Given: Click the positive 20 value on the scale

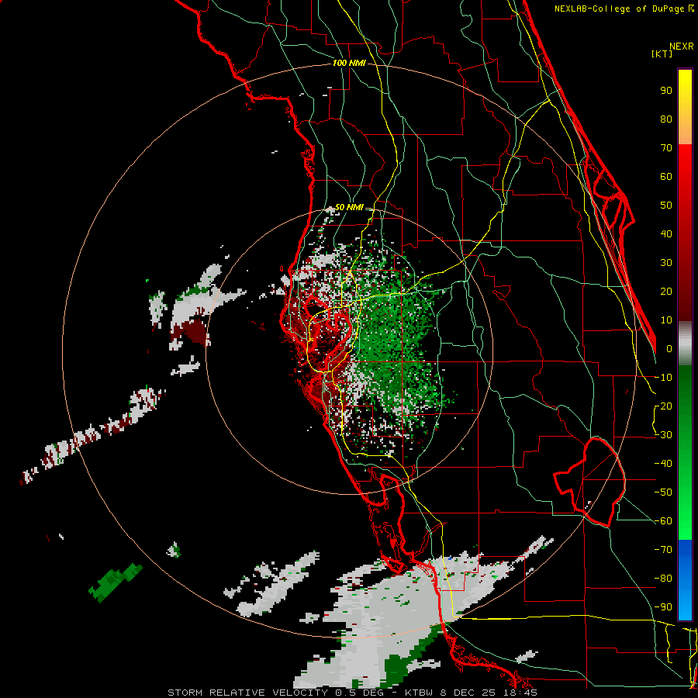Looking at the screenshot, I should click(666, 291).
